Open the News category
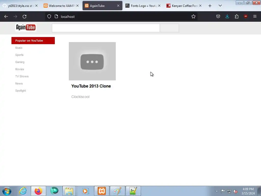 click(x=19, y=83)
